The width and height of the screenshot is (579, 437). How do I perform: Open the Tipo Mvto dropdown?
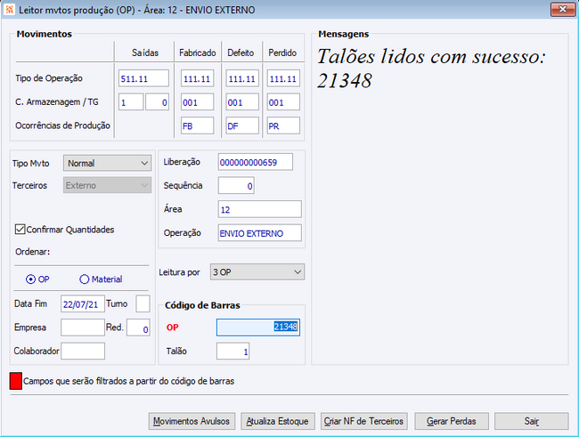107,163
